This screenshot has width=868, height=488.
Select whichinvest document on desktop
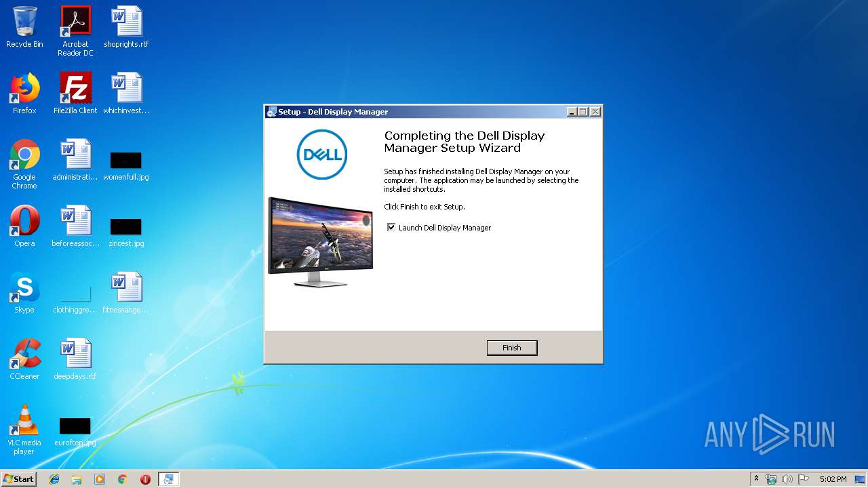coord(126,94)
